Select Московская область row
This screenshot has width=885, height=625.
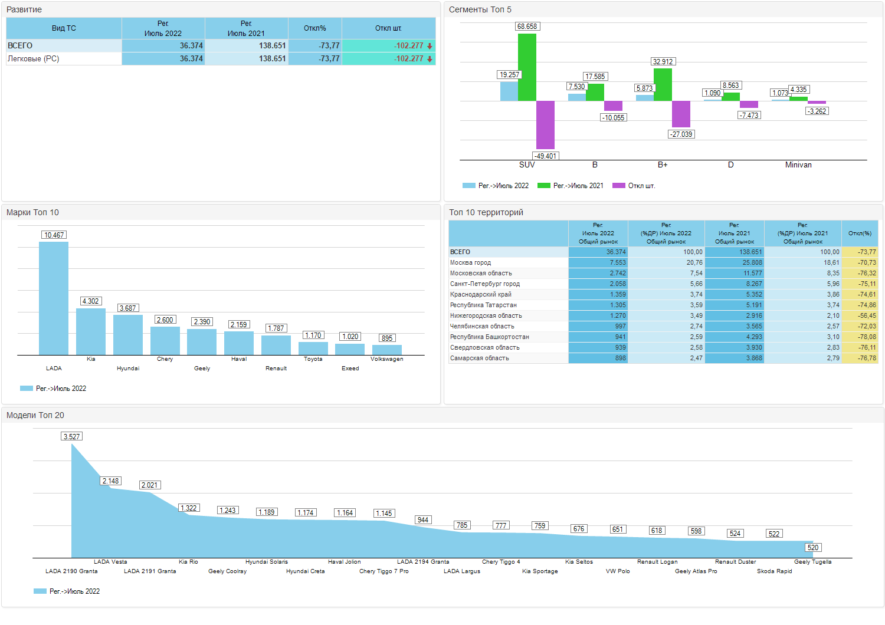663,273
